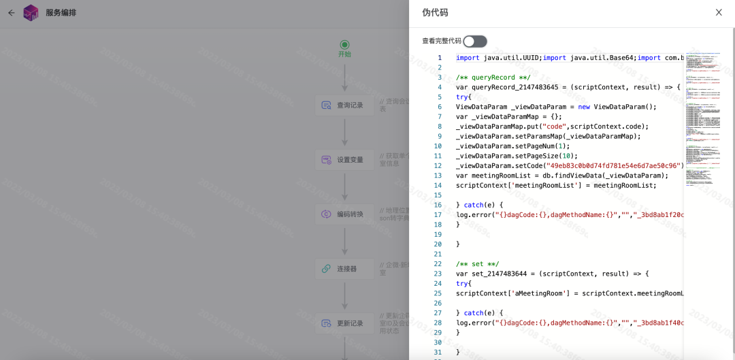Screen dimensions: 735x360
Task: Click the _viewDataParamMap.put code line
Action: pos(552,127)
